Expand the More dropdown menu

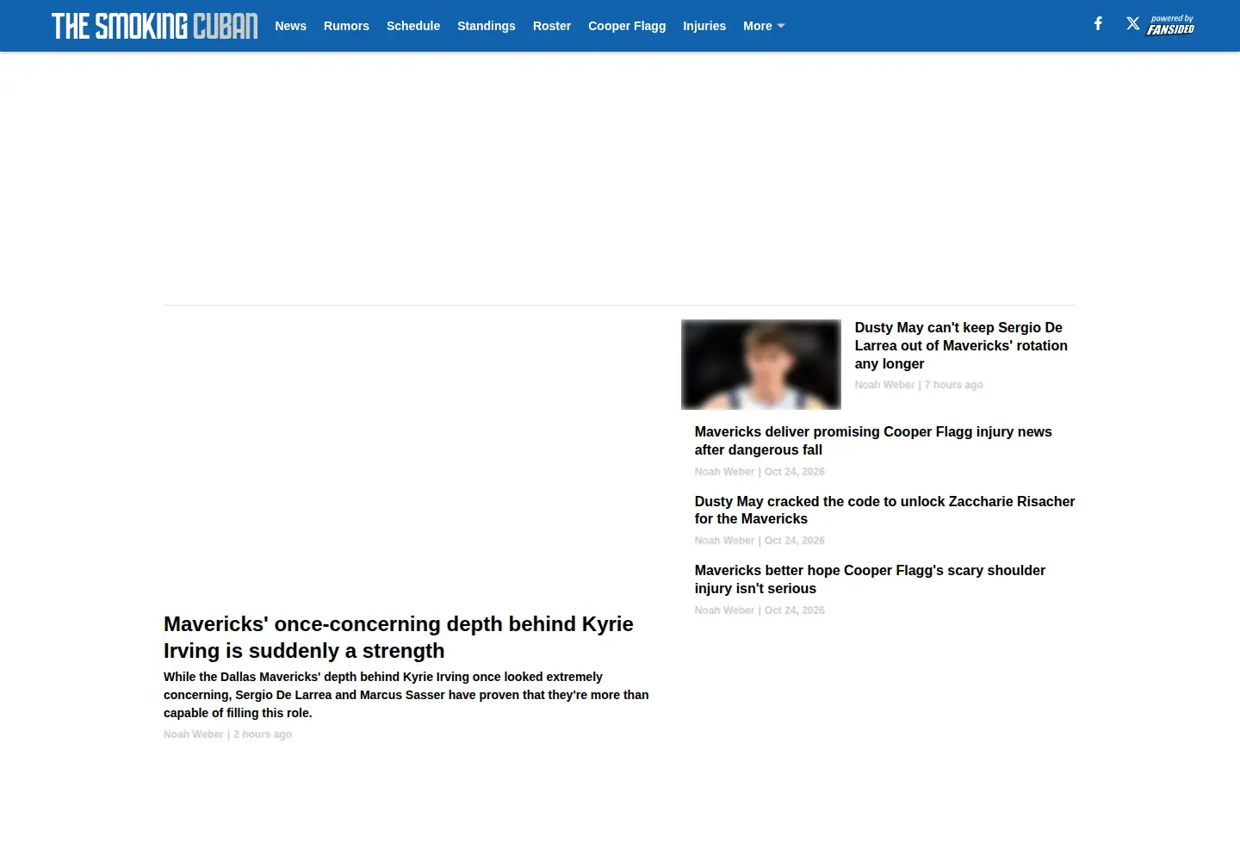[764, 26]
